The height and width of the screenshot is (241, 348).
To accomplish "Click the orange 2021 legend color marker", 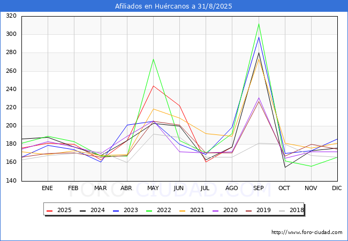I will [x=182, y=210].
